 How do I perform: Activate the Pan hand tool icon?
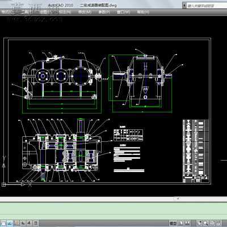coord(200,224)
